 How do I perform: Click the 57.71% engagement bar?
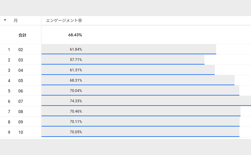point(123,60)
